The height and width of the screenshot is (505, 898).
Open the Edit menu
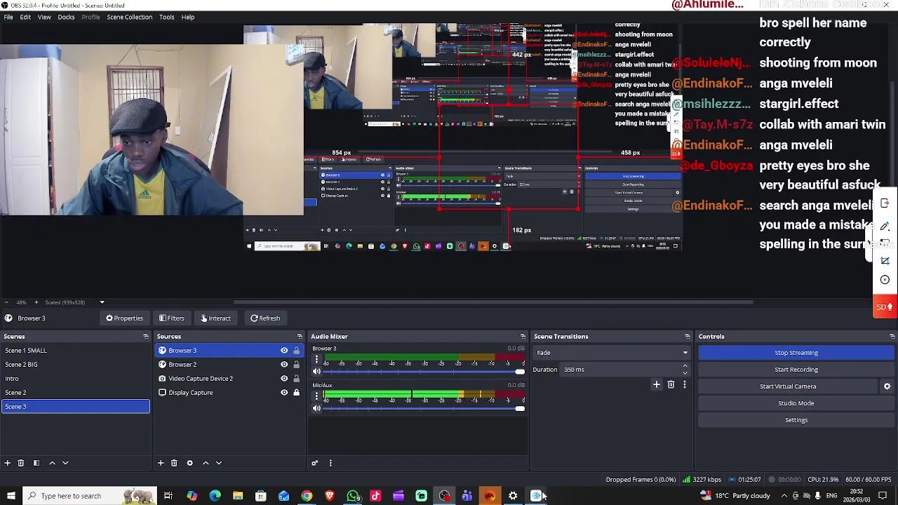click(25, 17)
